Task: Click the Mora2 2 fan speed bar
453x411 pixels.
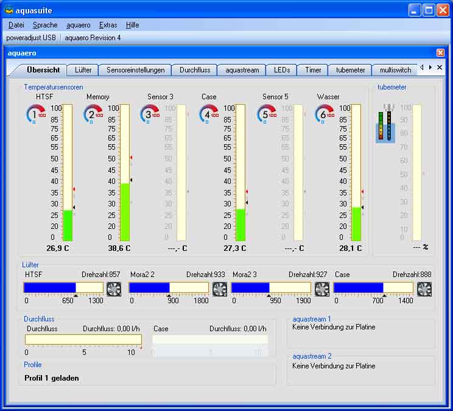Action: coord(169,287)
